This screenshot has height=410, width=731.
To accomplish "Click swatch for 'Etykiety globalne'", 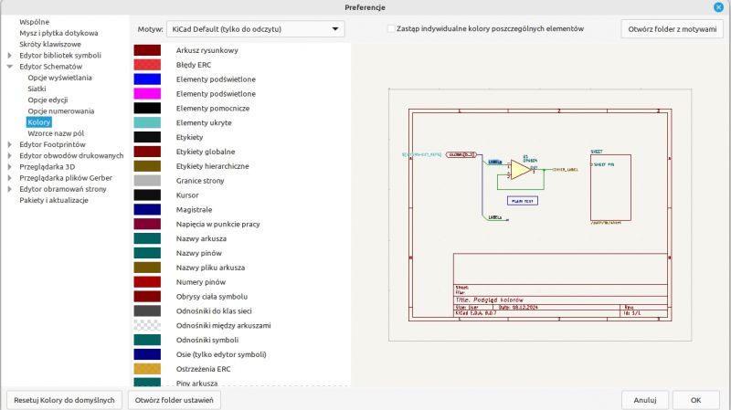I will point(147,152).
